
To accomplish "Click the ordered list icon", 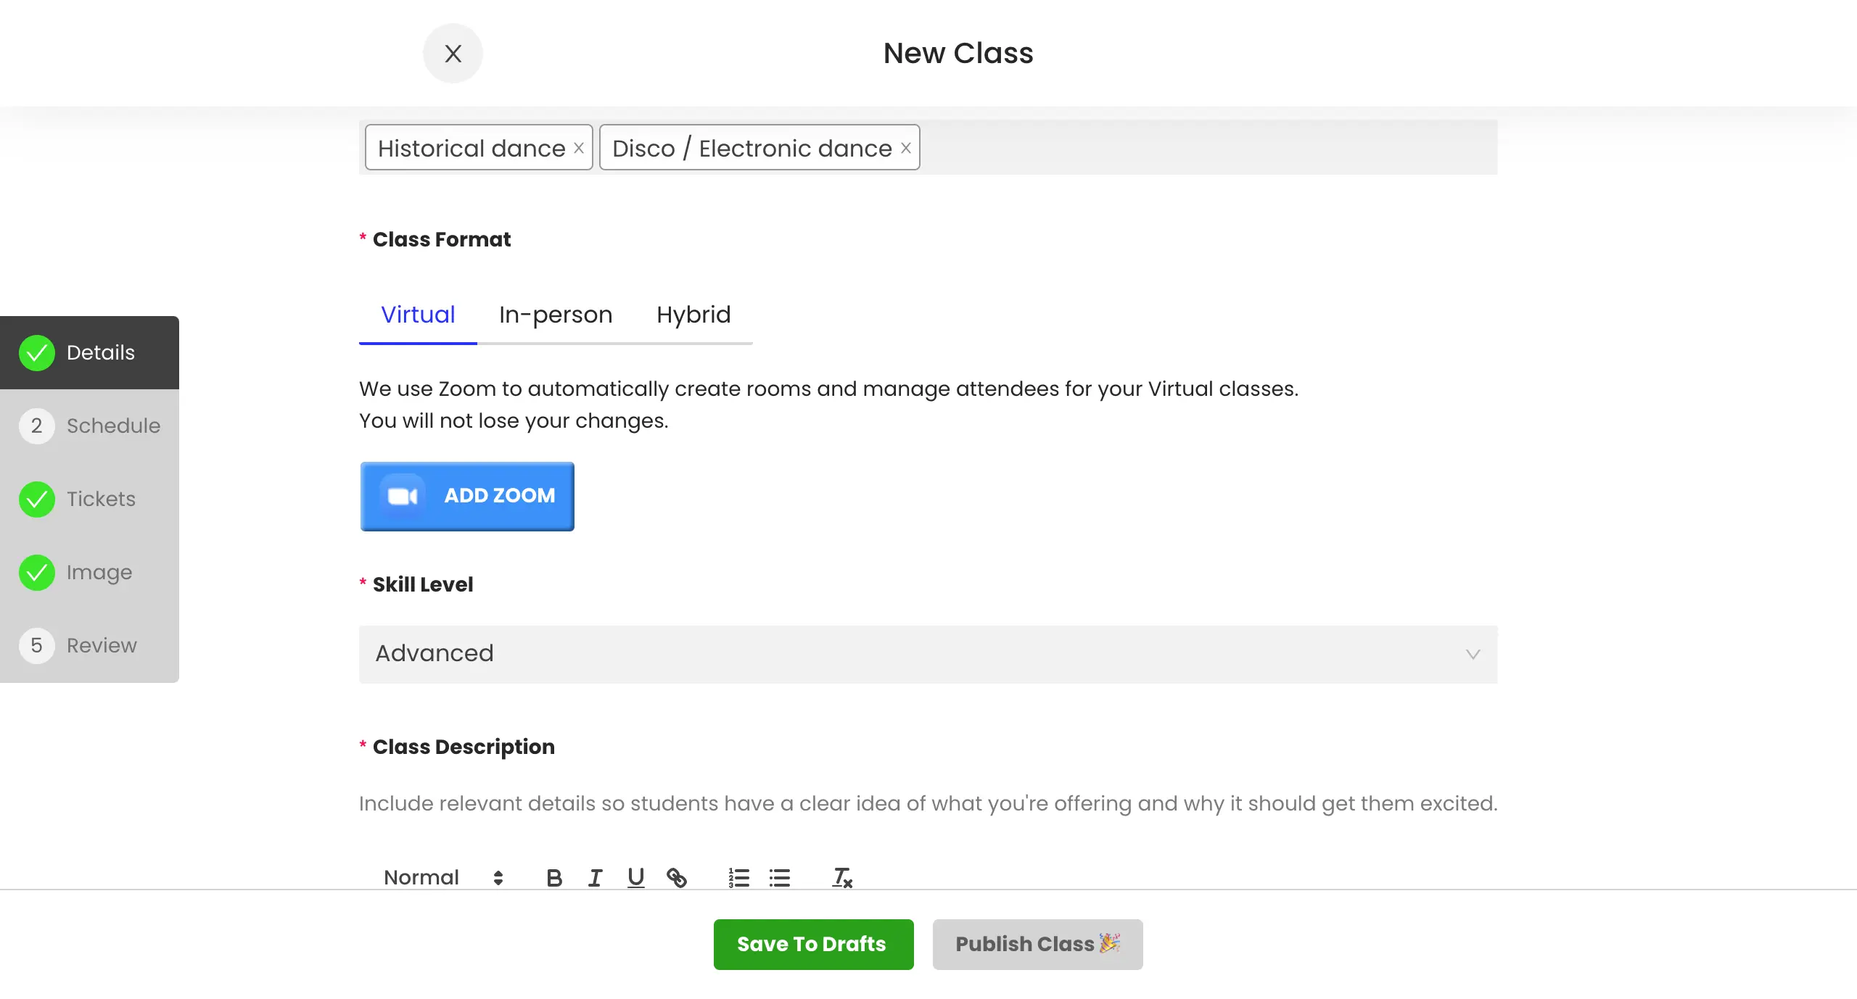I will click(x=738, y=876).
